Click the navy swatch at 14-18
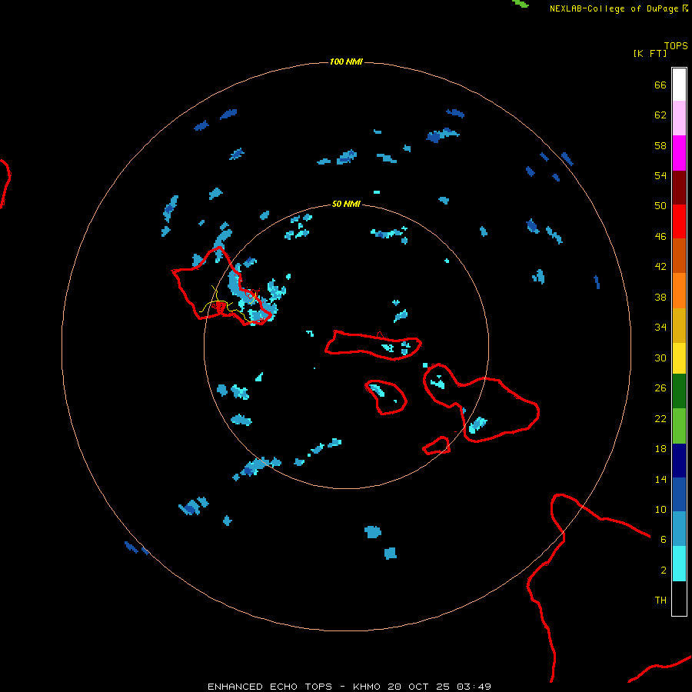Screen dimensions: 692x692 pyautogui.click(x=679, y=461)
